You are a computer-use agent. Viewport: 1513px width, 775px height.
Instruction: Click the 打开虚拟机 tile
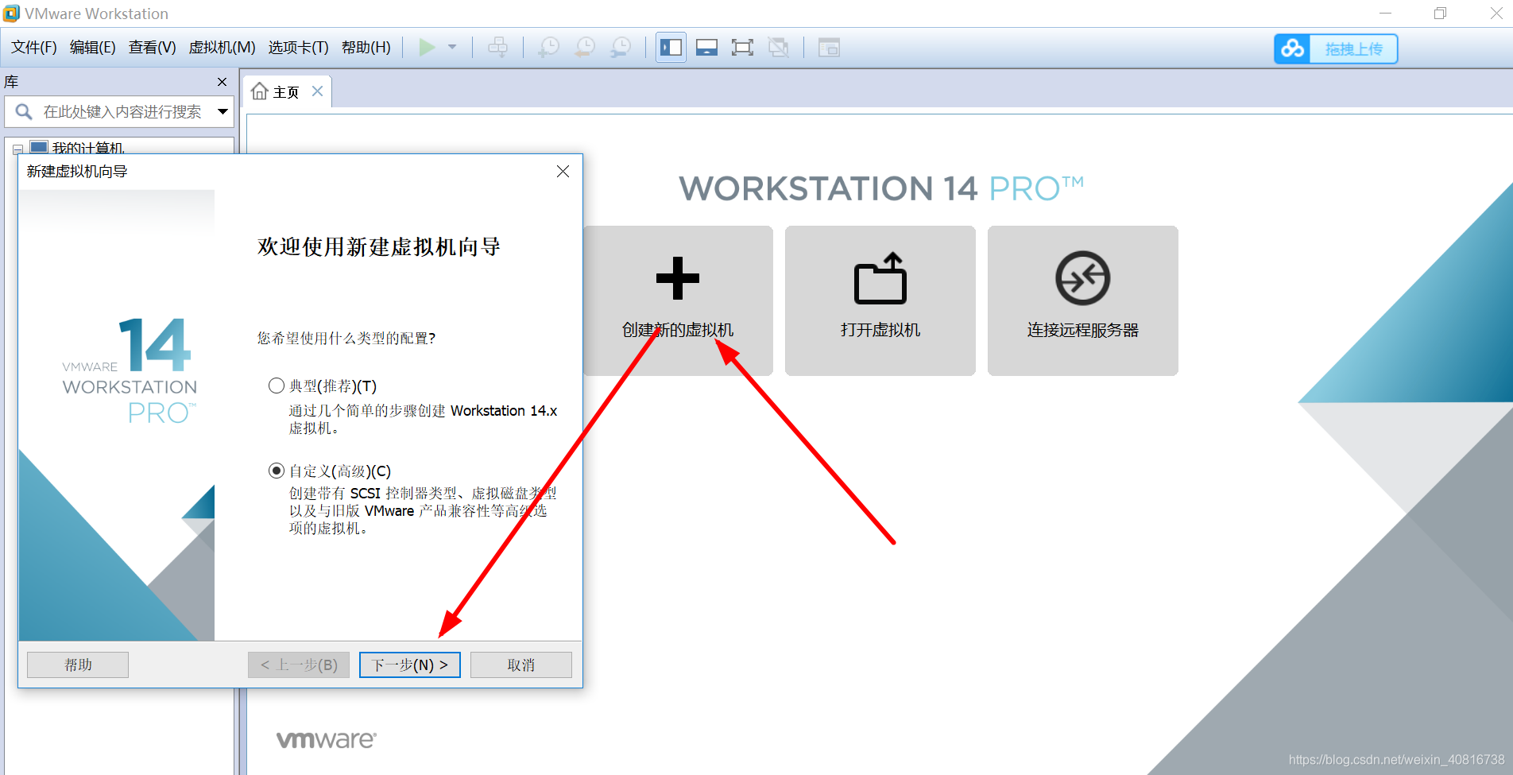[880, 300]
